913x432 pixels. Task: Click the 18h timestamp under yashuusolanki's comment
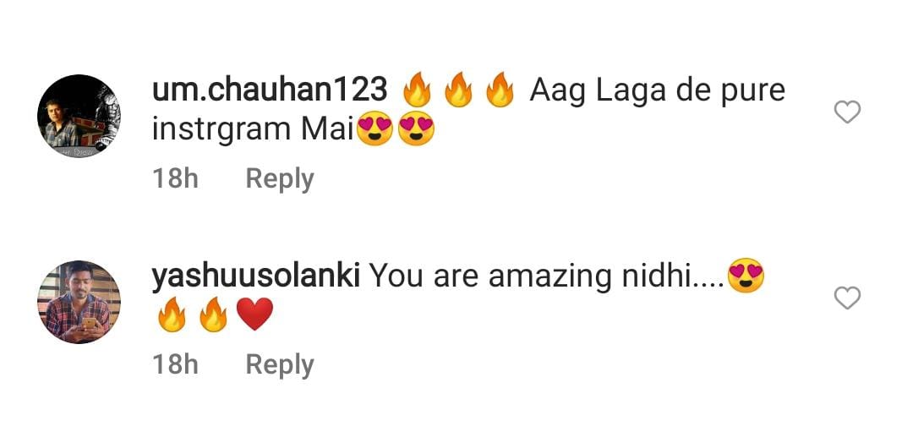coord(175,365)
